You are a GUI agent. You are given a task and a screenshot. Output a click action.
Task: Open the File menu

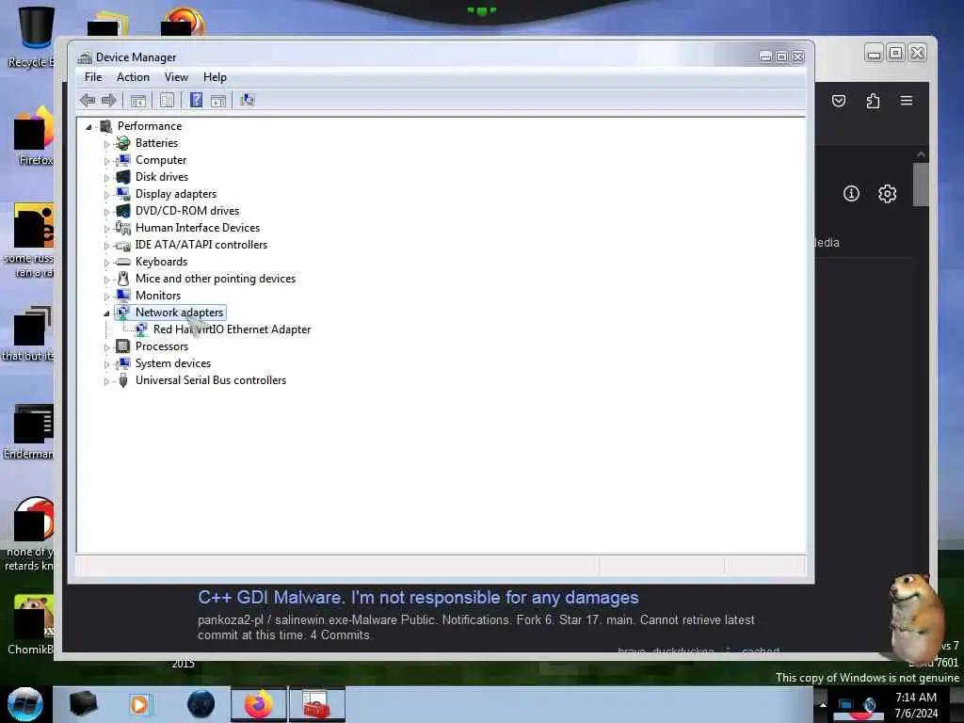93,77
